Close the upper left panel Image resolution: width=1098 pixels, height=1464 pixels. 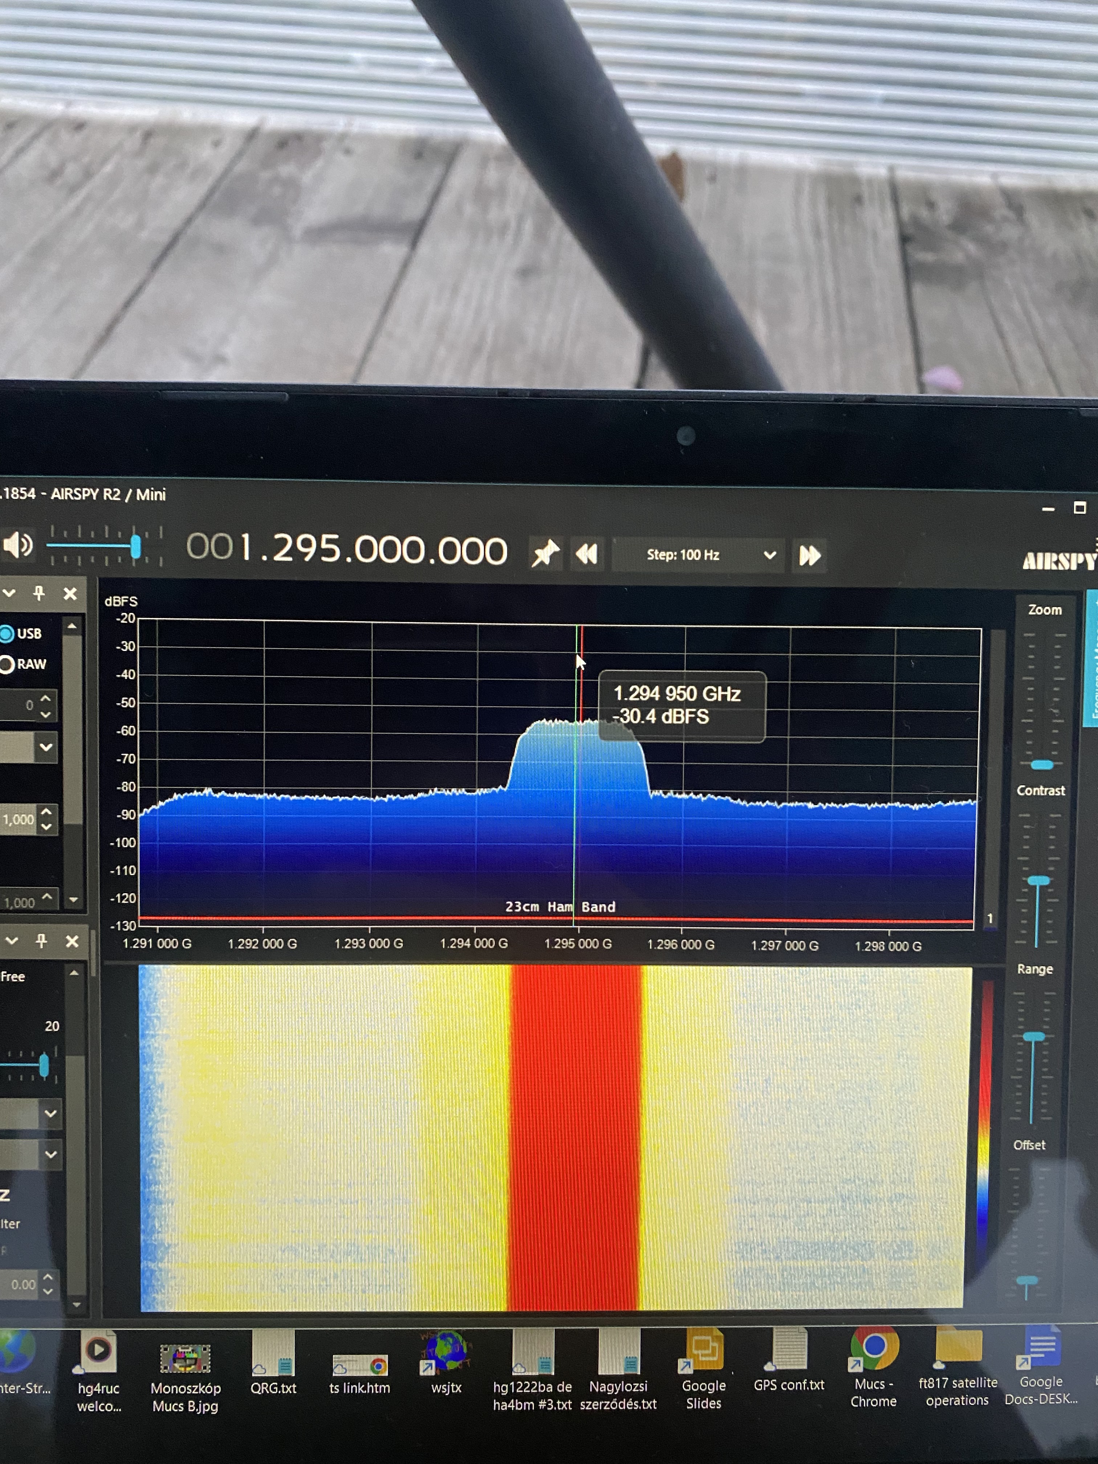pyautogui.click(x=69, y=594)
